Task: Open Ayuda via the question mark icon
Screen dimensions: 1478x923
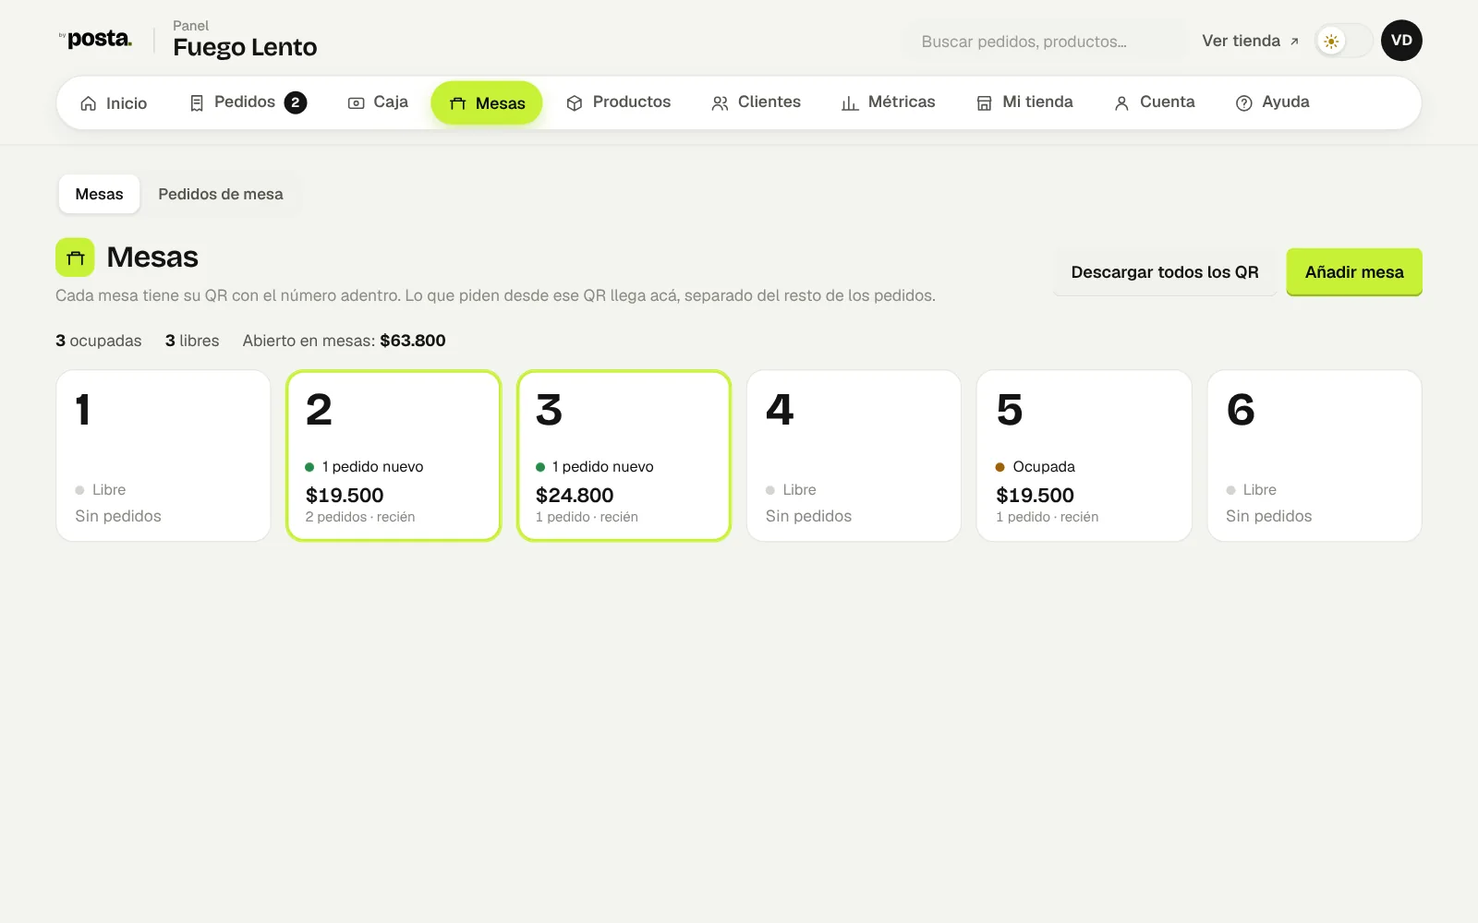Action: [x=1244, y=103]
